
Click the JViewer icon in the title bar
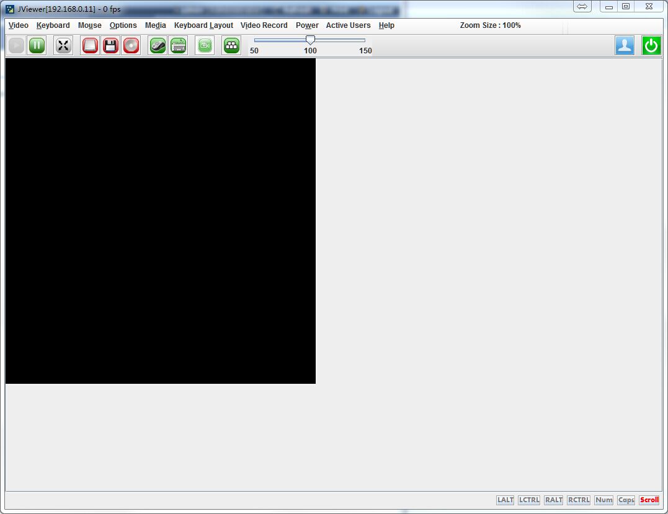click(10, 9)
